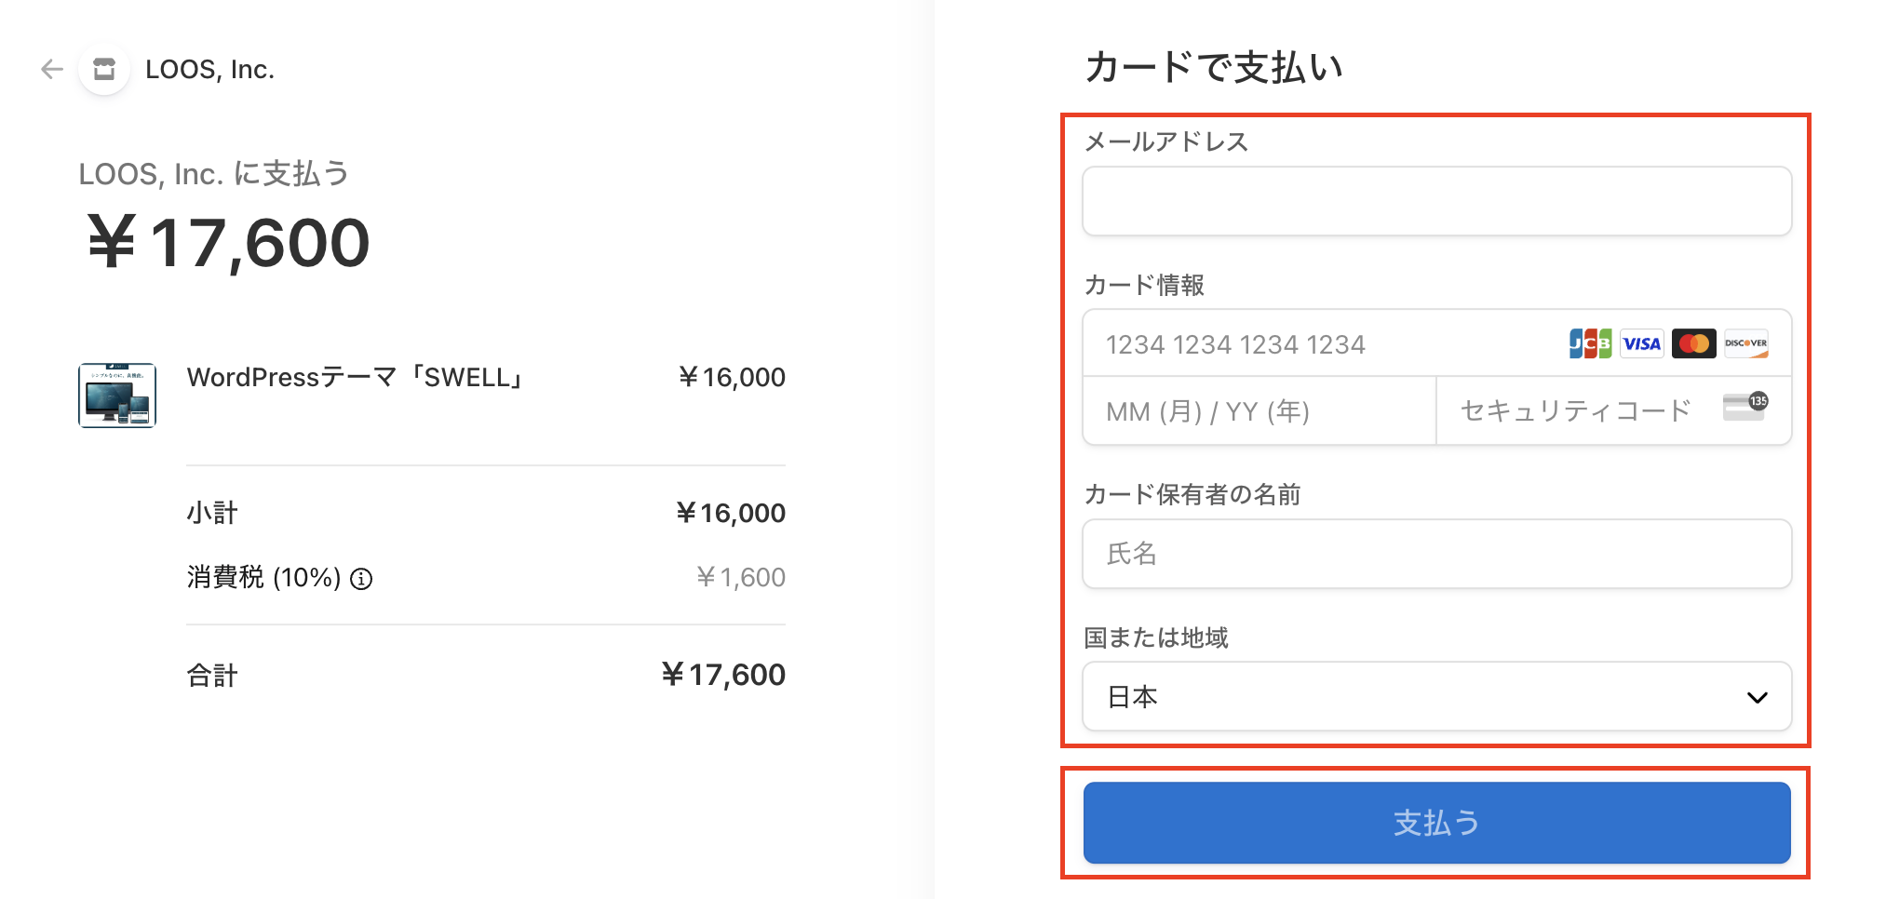Click the LOOS, Inc. store icon
Image resolution: width=1886 pixels, height=899 pixels.
coord(104,69)
